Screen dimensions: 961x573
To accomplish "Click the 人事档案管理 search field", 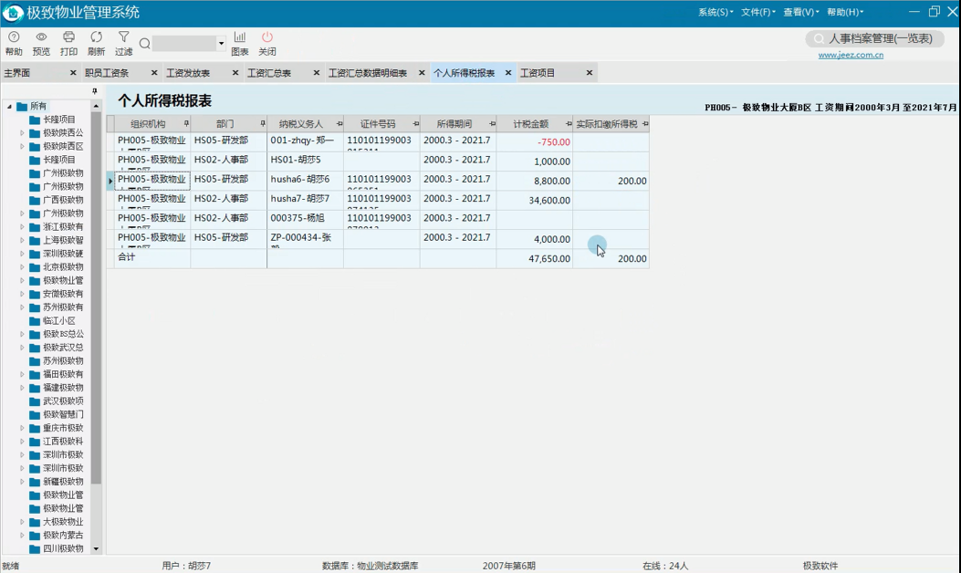I will [880, 38].
